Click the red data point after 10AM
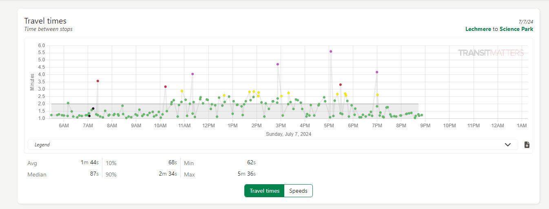Screen dimensions: 549x209 pyautogui.click(x=166, y=87)
